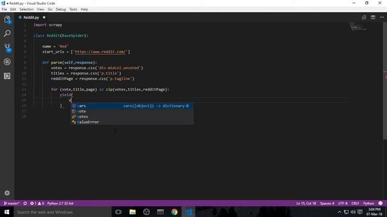
Task: Click the 'class Reddit(BaseSpider):' line
Action: (x=60, y=36)
